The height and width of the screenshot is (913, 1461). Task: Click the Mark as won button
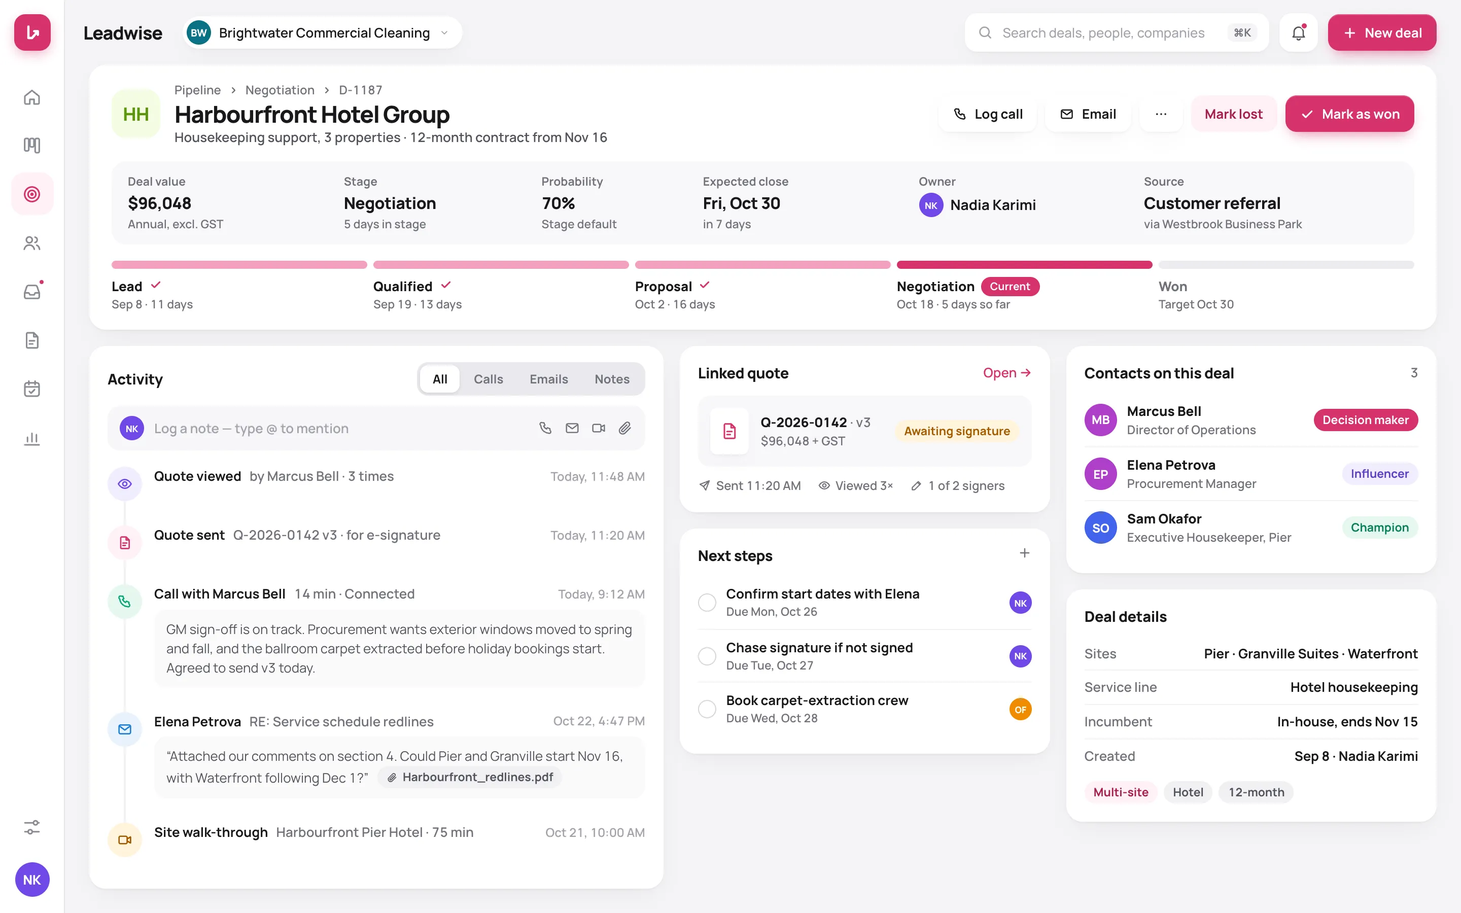[x=1349, y=114]
